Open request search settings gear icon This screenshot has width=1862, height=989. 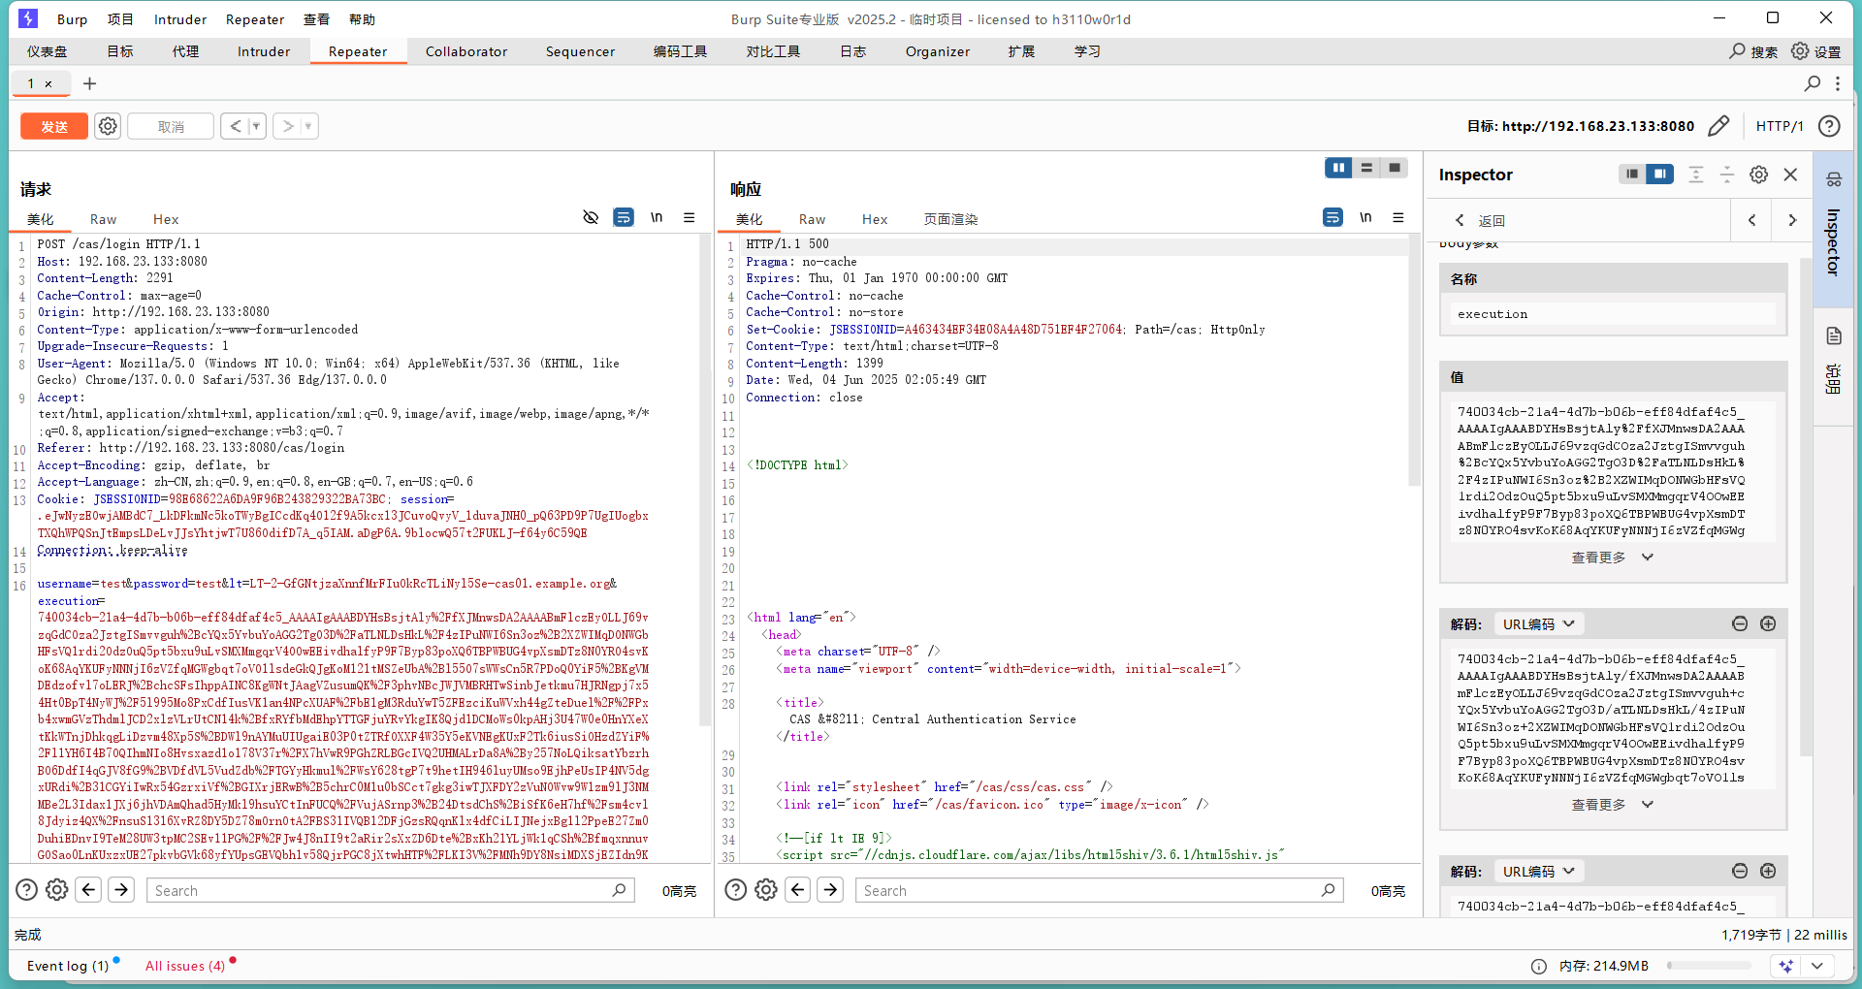pyautogui.click(x=57, y=890)
